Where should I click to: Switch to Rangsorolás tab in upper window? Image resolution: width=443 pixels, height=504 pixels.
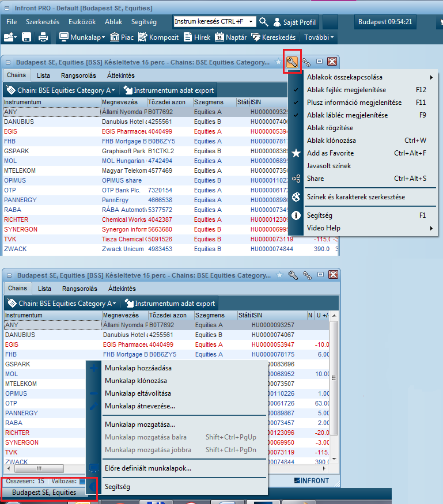[x=79, y=75]
